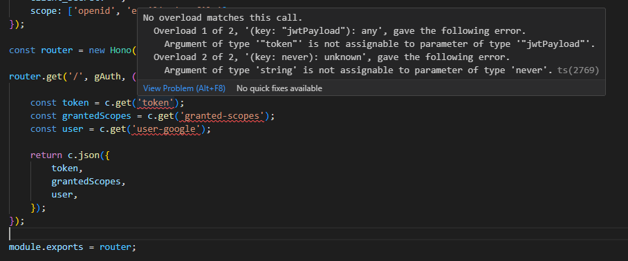The height and width of the screenshot is (261, 628).
Task: Click the message about type '"jwtPayload"'
Action: tap(379, 44)
